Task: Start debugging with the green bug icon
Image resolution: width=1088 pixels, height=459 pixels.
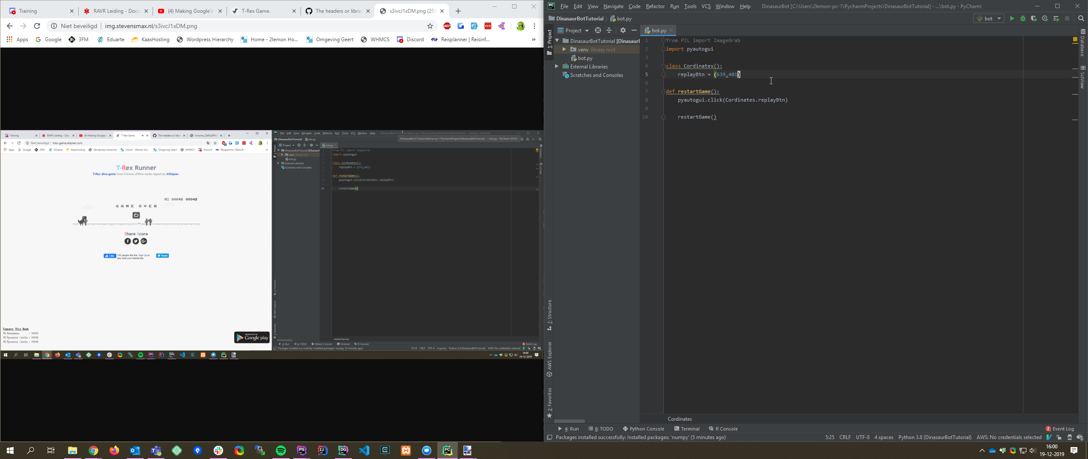Action: click(1023, 19)
